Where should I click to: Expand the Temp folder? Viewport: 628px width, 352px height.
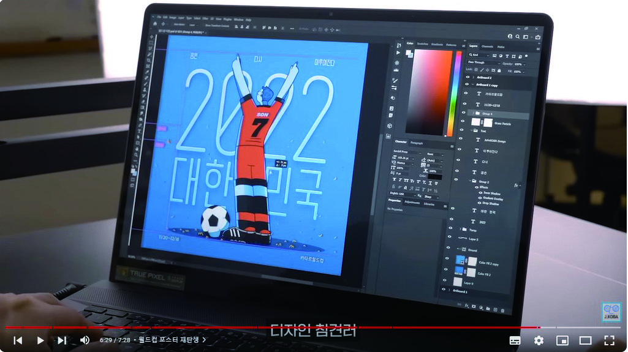coord(460,229)
